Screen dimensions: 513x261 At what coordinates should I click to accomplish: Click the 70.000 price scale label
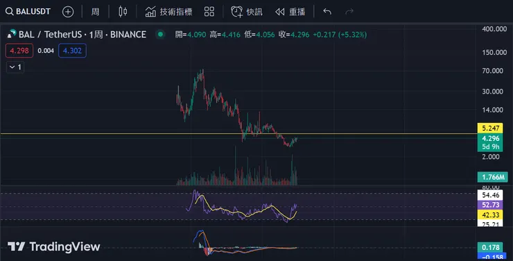coord(492,71)
